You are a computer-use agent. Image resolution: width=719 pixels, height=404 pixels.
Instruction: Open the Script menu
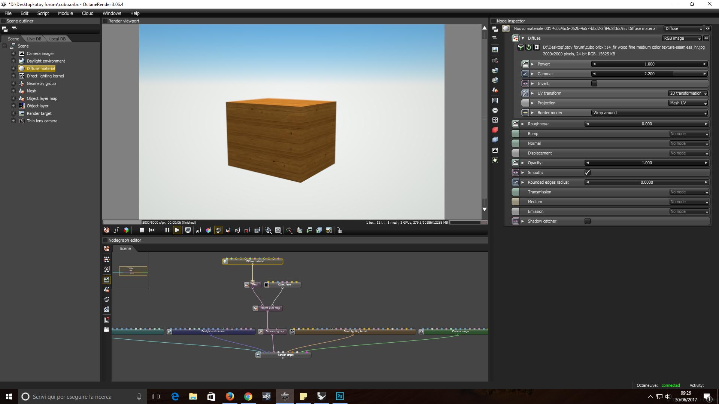[43, 13]
